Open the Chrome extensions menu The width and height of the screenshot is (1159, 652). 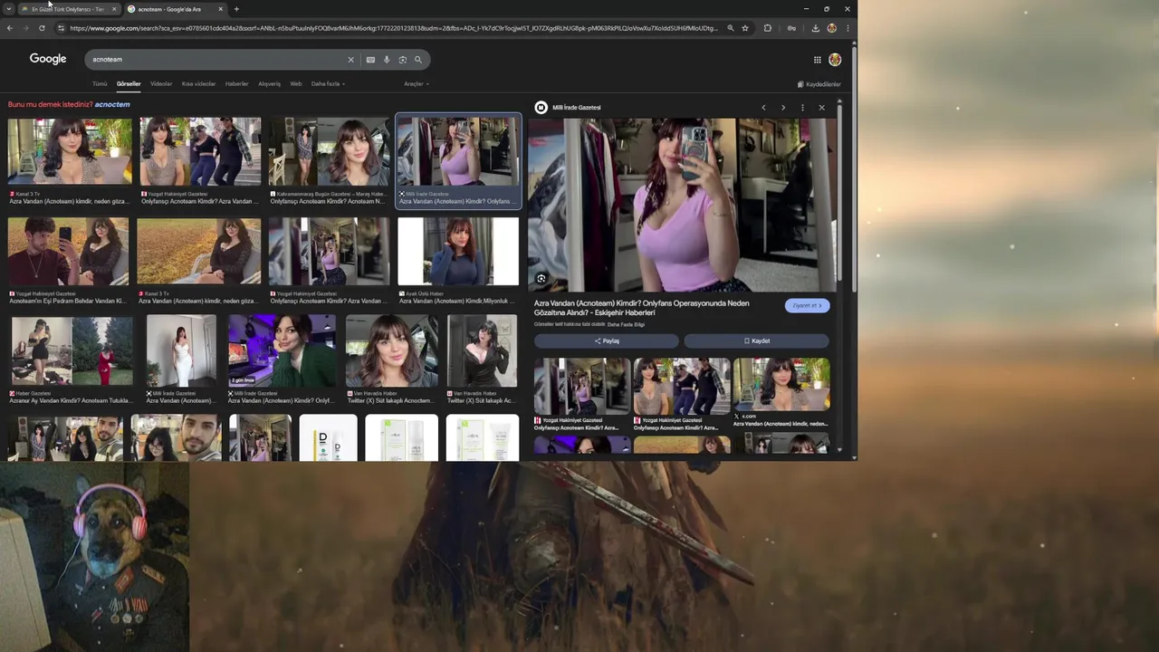pyautogui.click(x=768, y=28)
